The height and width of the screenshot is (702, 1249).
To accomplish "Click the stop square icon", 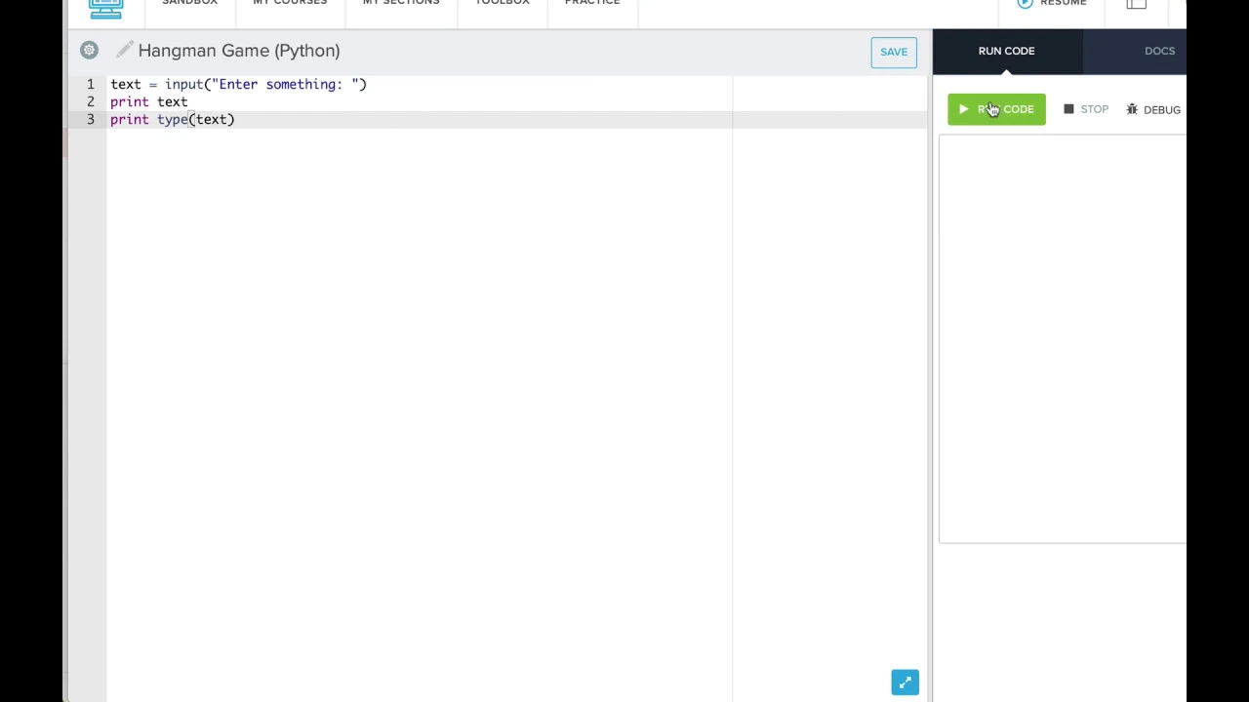I will coord(1068,109).
